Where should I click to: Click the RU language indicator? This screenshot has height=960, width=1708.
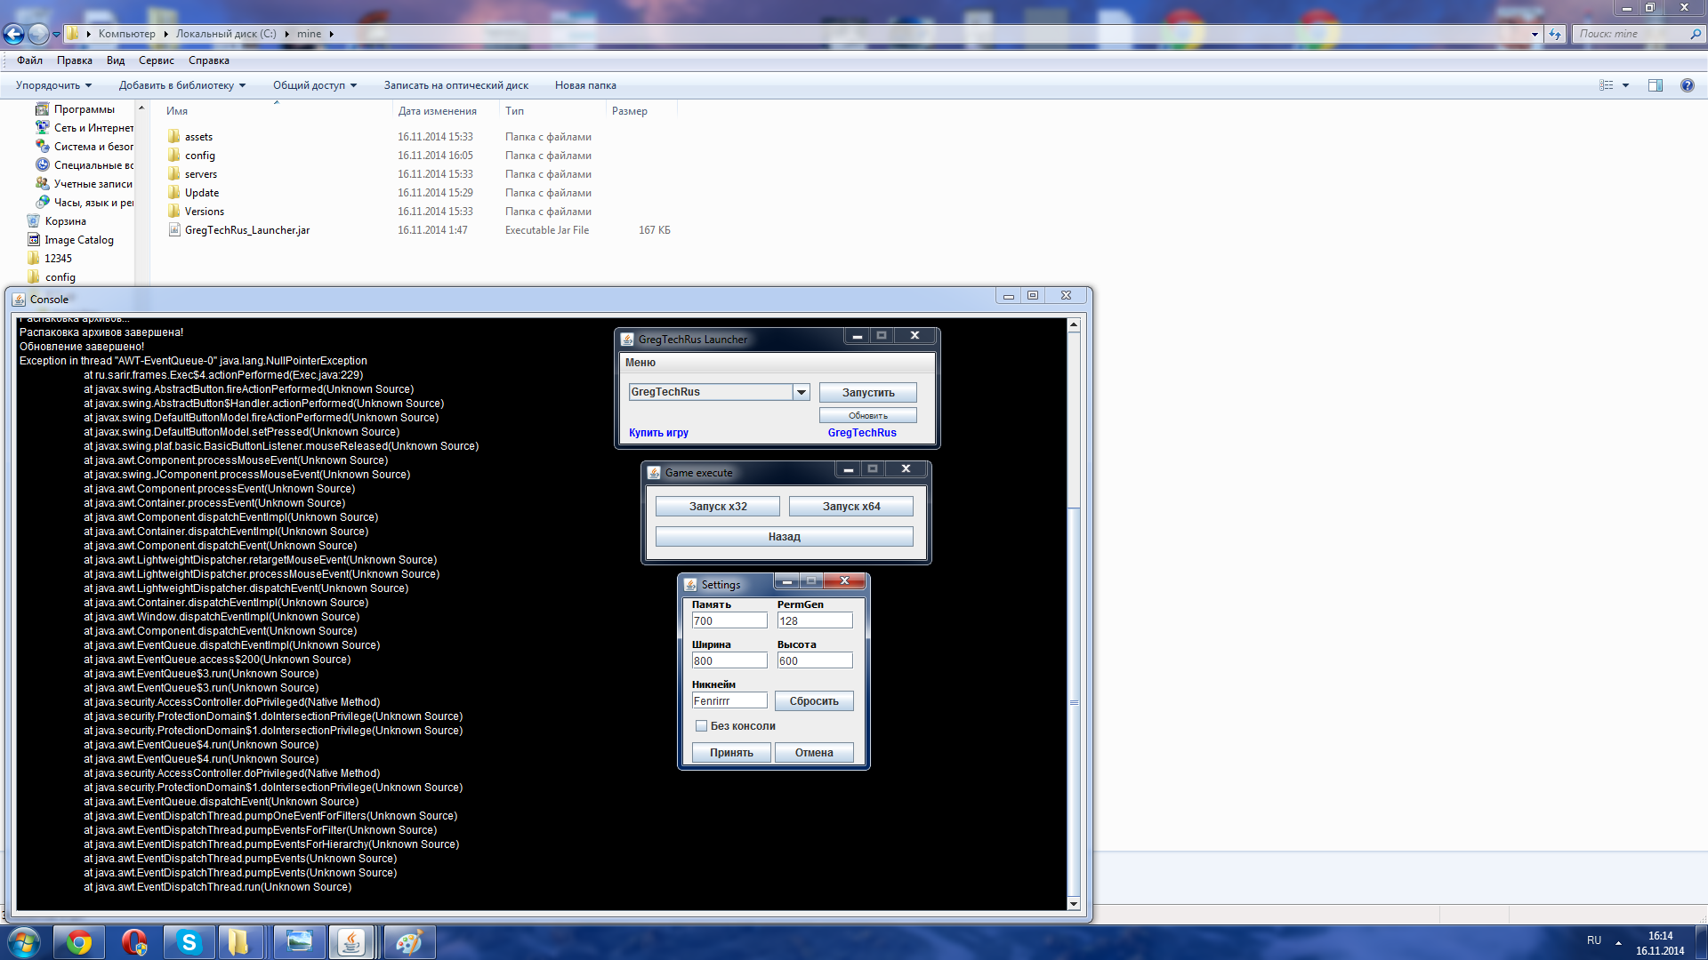coord(1593,940)
